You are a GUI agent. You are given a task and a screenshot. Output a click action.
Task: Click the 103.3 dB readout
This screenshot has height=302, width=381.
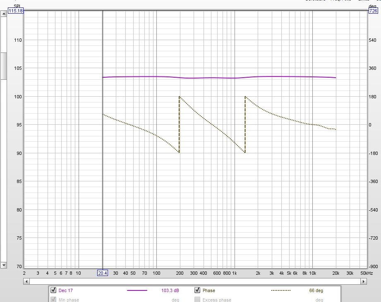[x=170, y=290]
